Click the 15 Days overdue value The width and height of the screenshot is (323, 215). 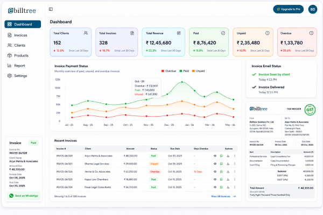pos(198,171)
